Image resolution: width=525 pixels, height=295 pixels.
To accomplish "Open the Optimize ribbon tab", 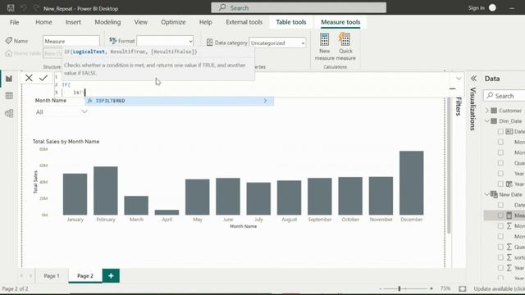I will (x=173, y=22).
